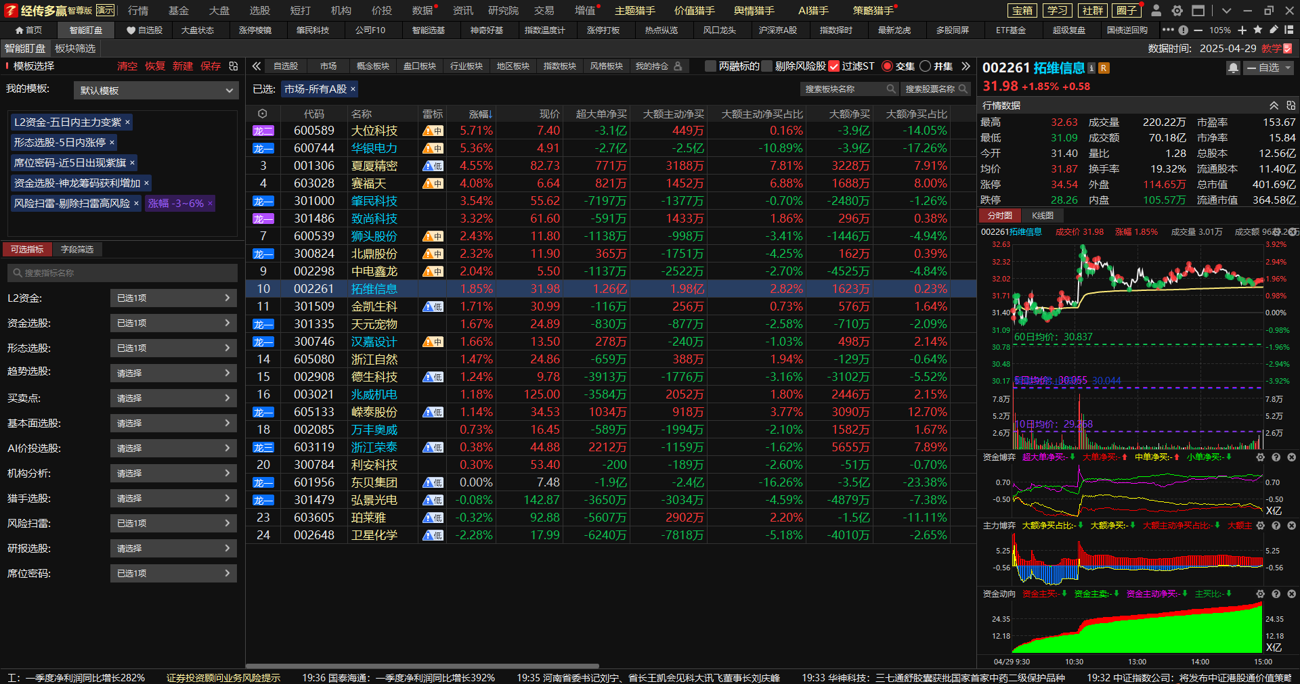
Task: Click the 恢复 button
Action: (x=155, y=66)
